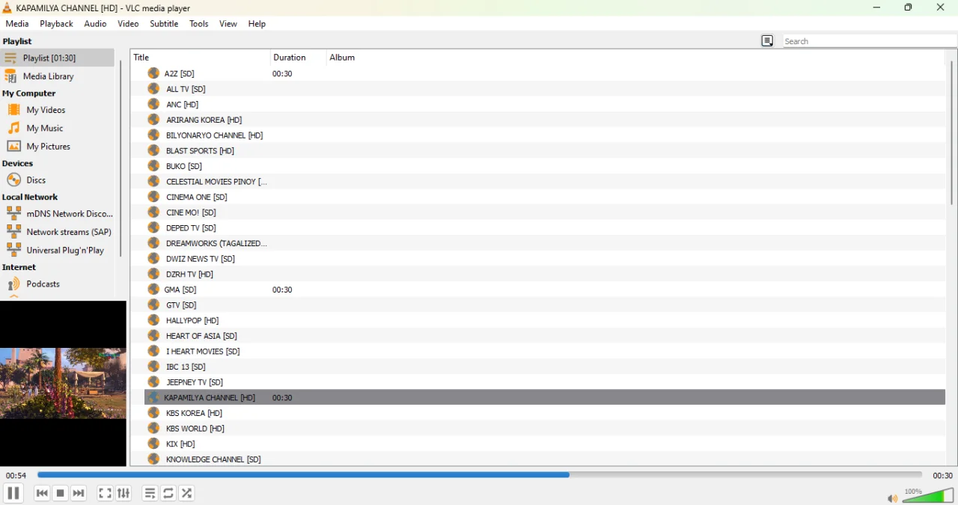Open extended settings and effects dialog

(x=123, y=493)
